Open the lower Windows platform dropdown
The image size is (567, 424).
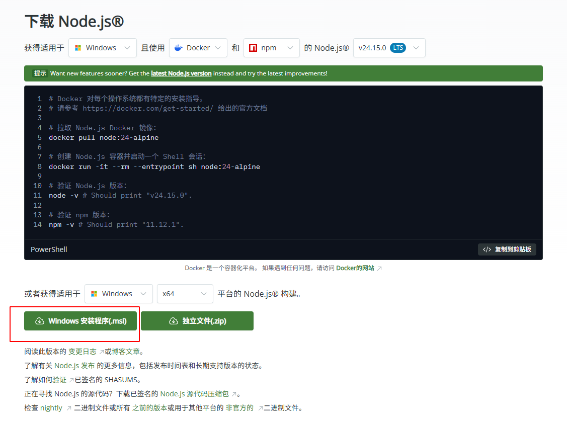tap(119, 294)
